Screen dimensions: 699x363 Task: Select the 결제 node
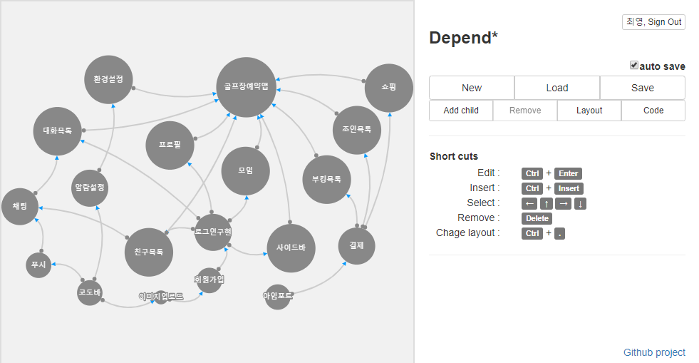(x=356, y=246)
